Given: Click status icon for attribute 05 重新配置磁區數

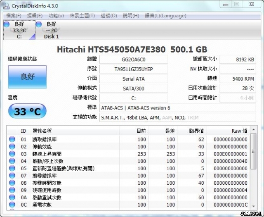Looking at the screenshot, I should click(12, 168).
